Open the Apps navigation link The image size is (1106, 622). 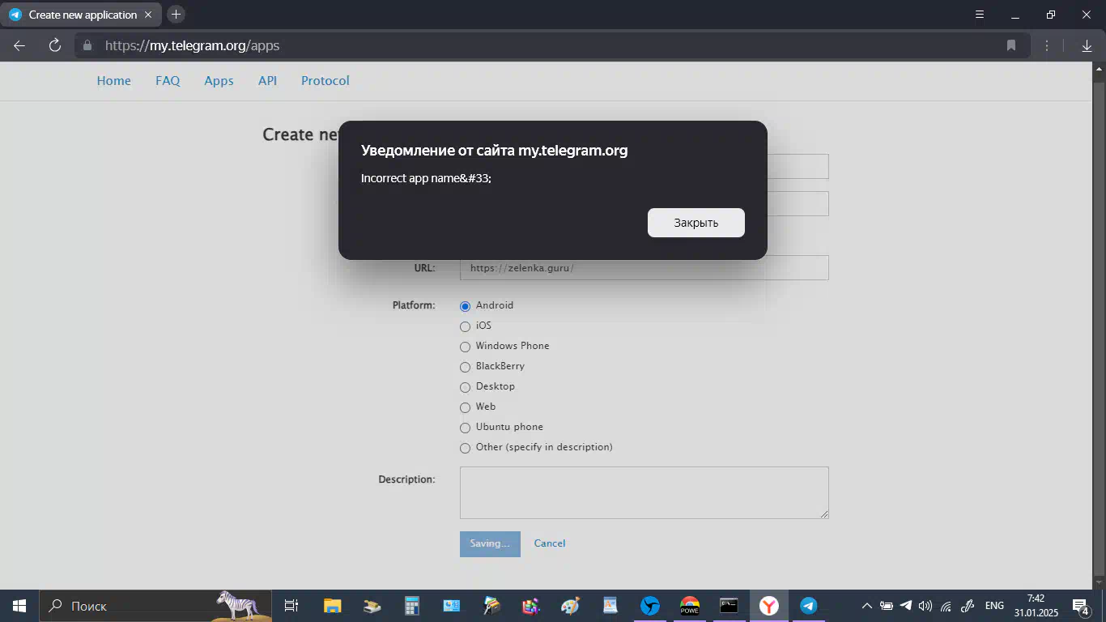219,81
